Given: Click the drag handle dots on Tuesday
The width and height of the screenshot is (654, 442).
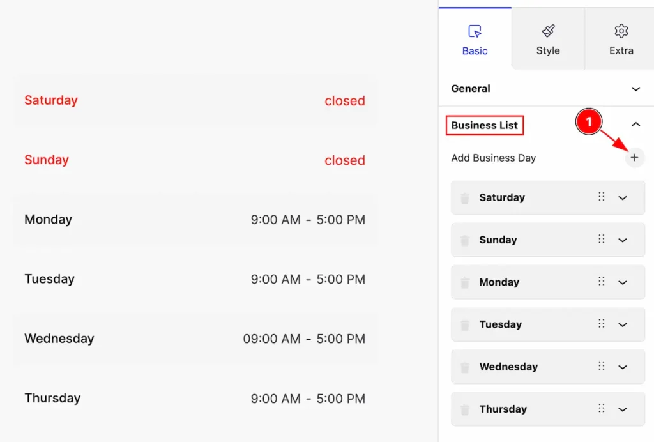Looking at the screenshot, I should [x=601, y=324].
